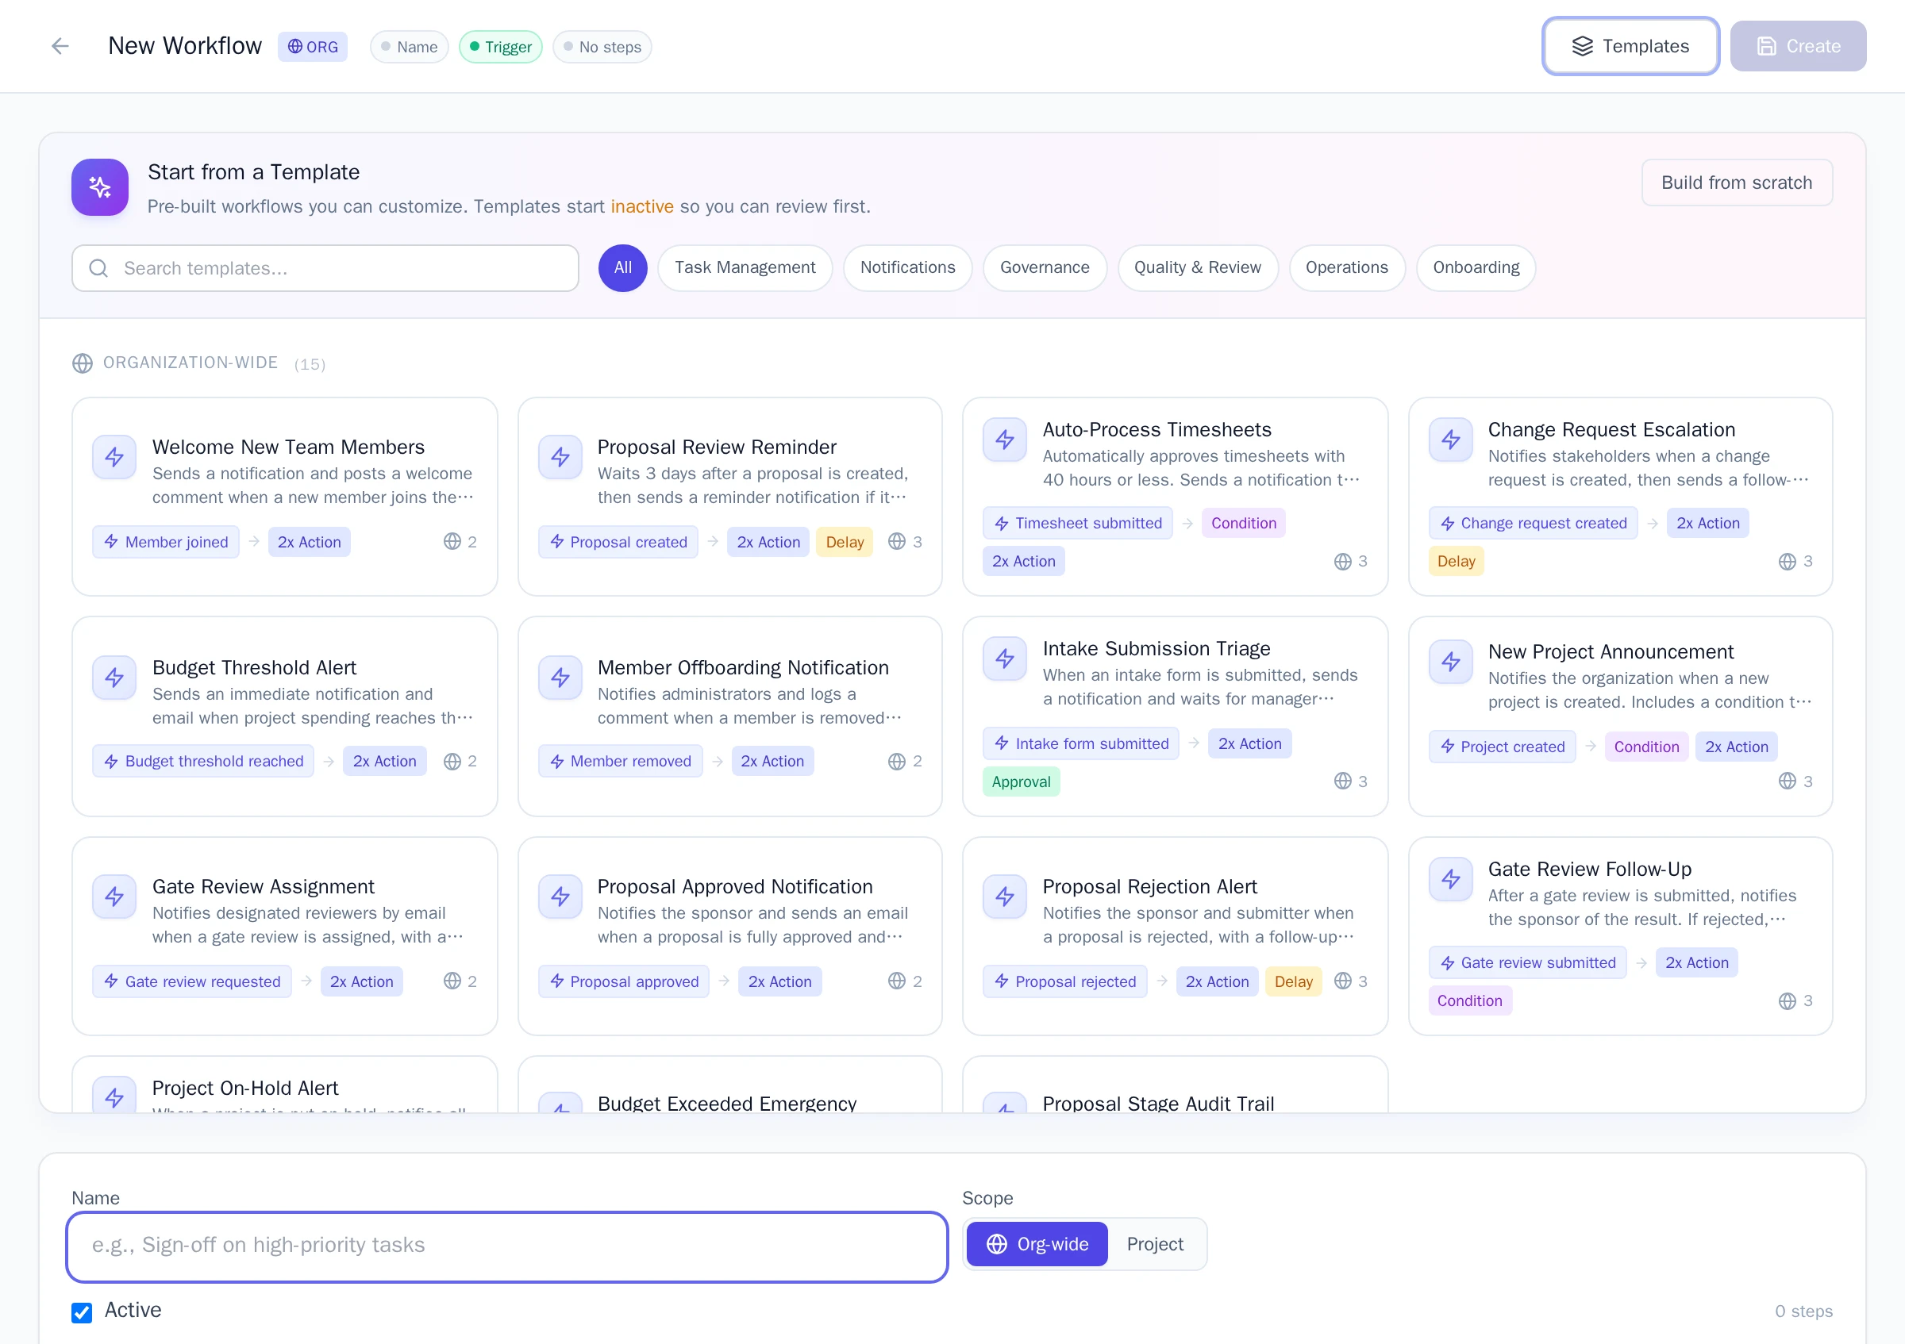Click the Budget threshold reached trigger chip
1905x1344 pixels.
(x=203, y=761)
